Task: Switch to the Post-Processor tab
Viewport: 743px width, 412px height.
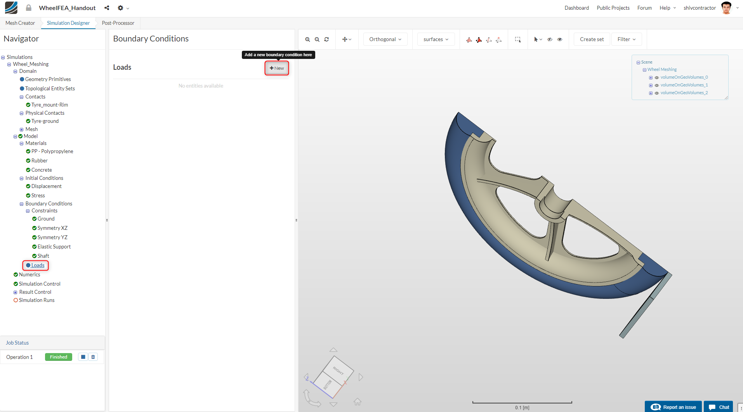Action: (118, 23)
